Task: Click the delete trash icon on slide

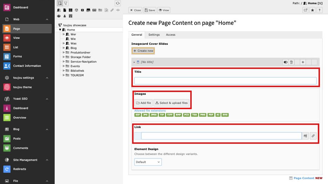Action: coord(291,62)
